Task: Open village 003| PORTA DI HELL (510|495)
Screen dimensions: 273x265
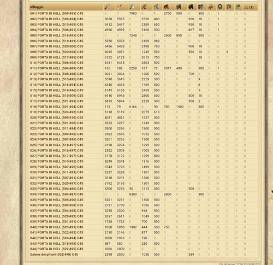Action: tap(57, 25)
